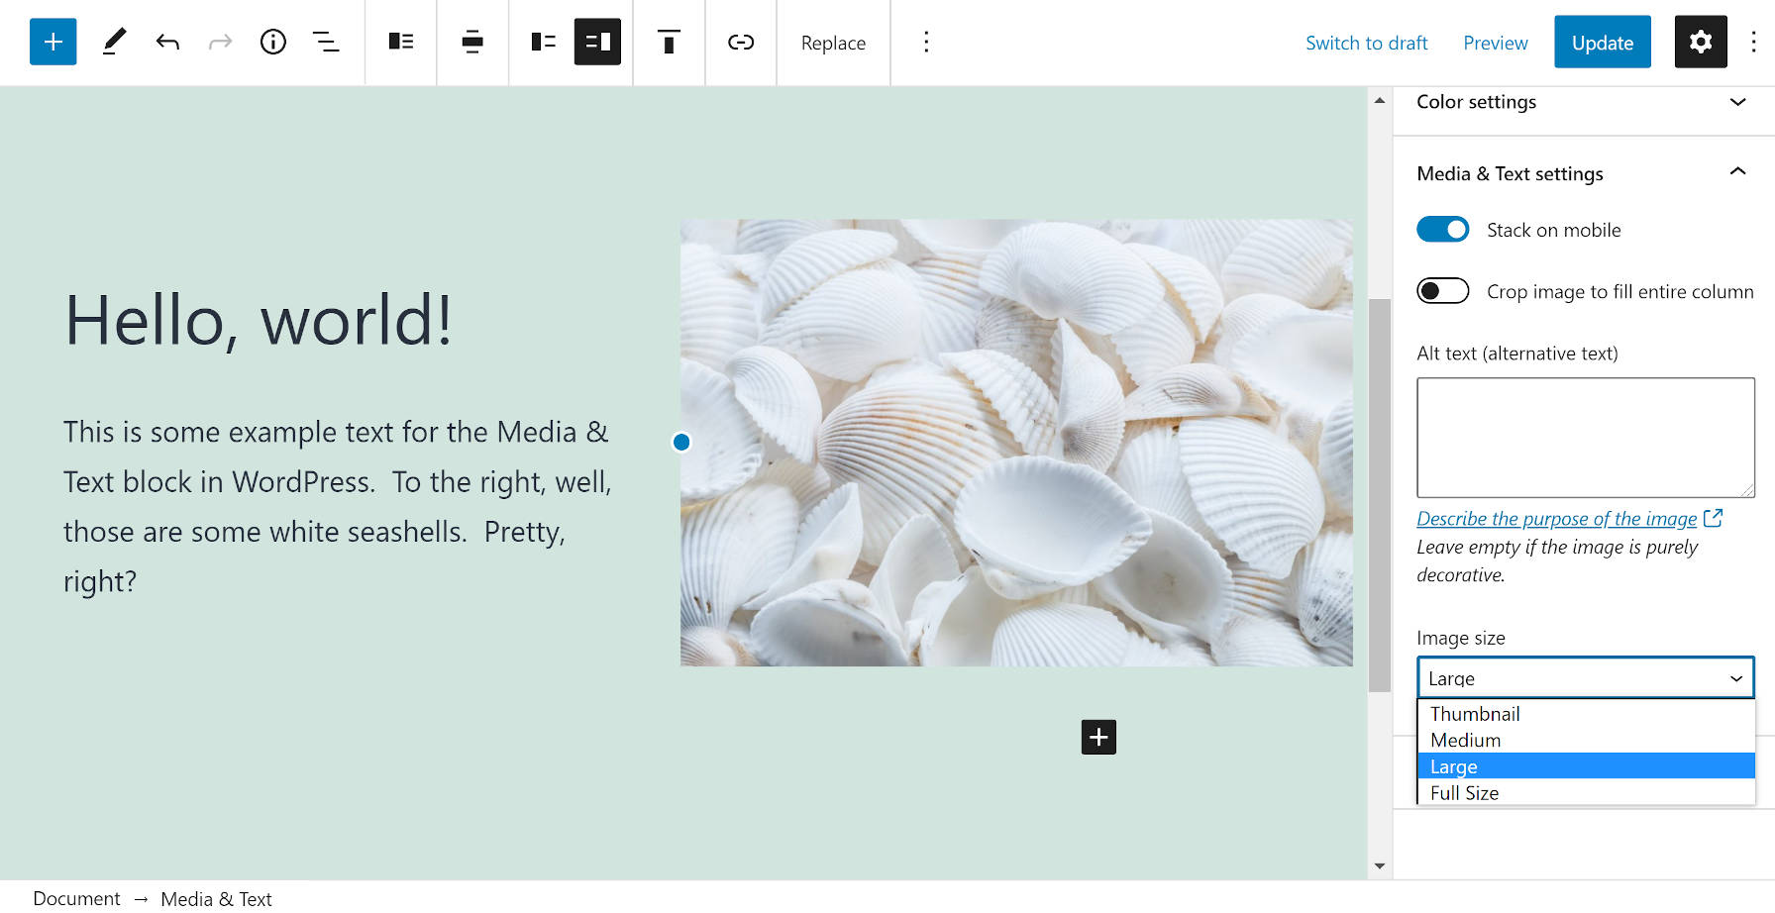The width and height of the screenshot is (1775, 913).
Task: Redo the last change
Action: tap(219, 42)
